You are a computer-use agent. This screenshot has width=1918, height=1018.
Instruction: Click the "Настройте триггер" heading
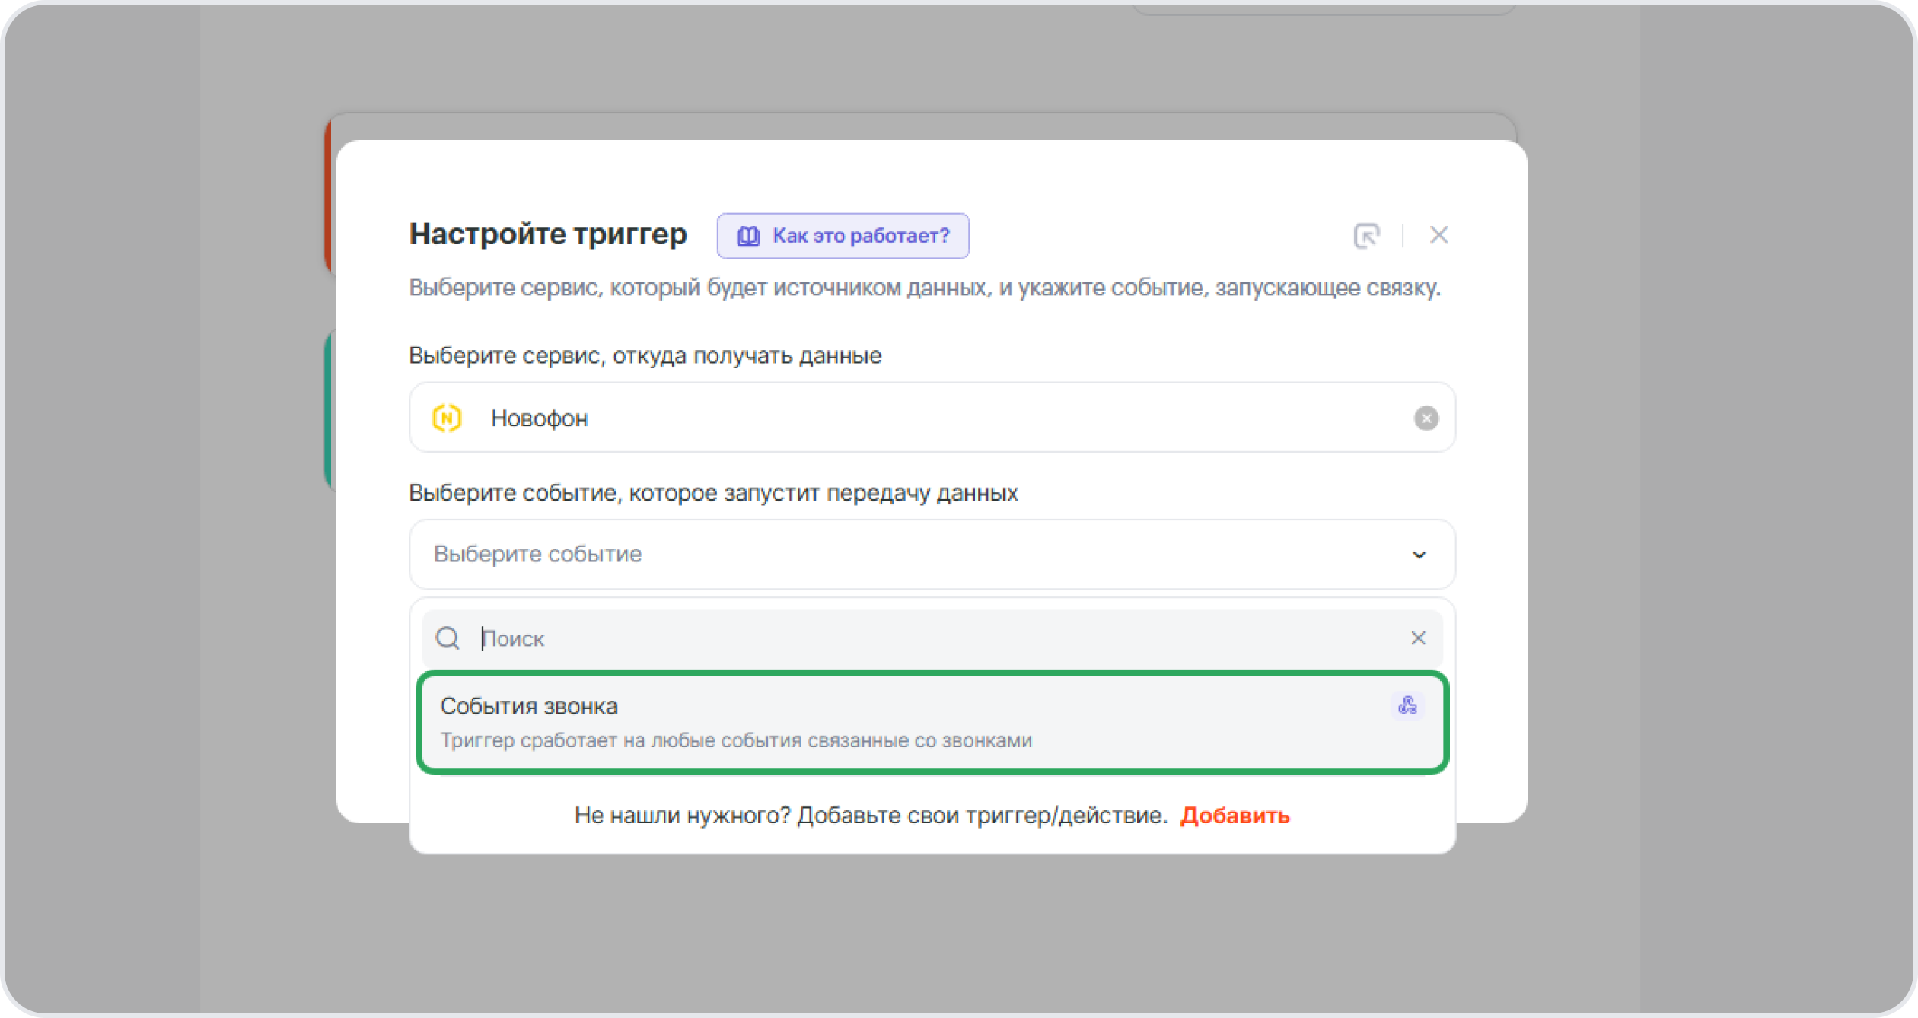click(548, 234)
